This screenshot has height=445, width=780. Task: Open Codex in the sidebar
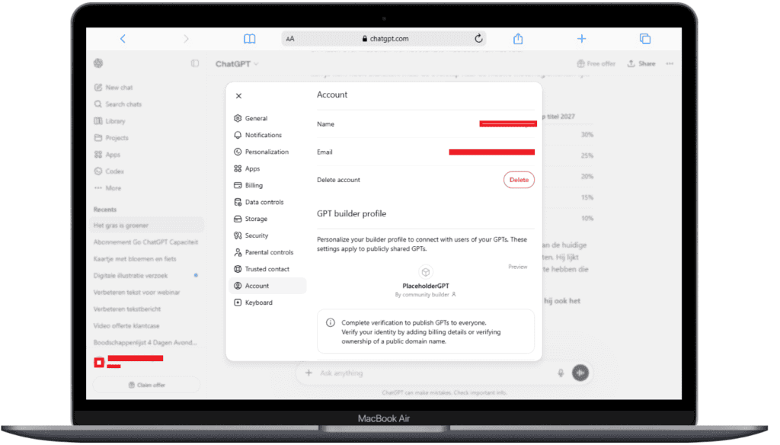[x=110, y=171]
